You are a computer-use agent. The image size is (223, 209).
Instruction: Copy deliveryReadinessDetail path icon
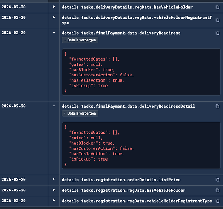(218, 106)
